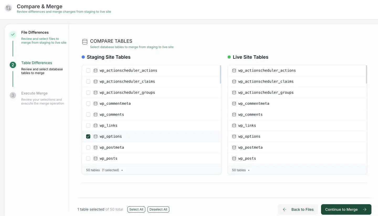
Task: Click Continue to Merge button
Action: 346,209
